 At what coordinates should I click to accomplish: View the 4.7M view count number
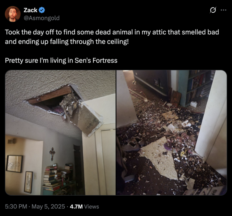click(76, 207)
